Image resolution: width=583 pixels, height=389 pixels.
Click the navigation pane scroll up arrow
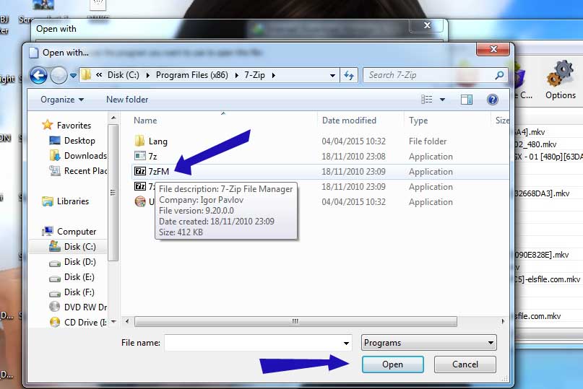point(113,118)
